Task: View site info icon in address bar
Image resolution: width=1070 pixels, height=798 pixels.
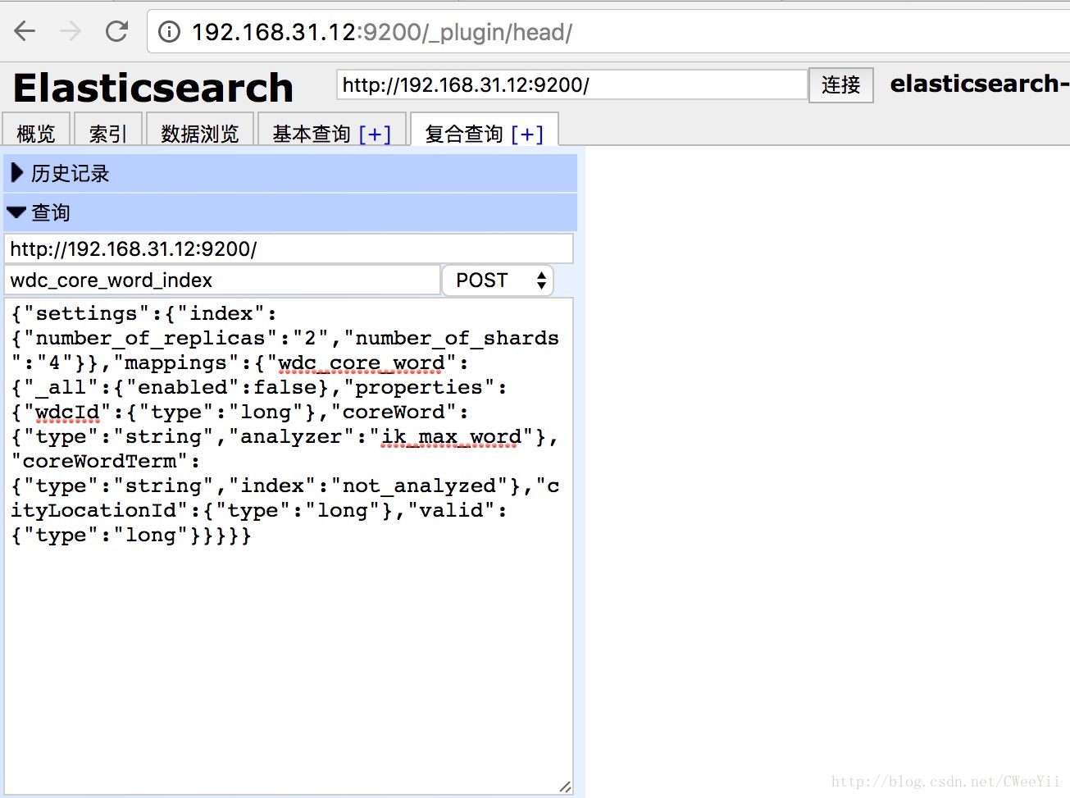Action: click(x=169, y=32)
